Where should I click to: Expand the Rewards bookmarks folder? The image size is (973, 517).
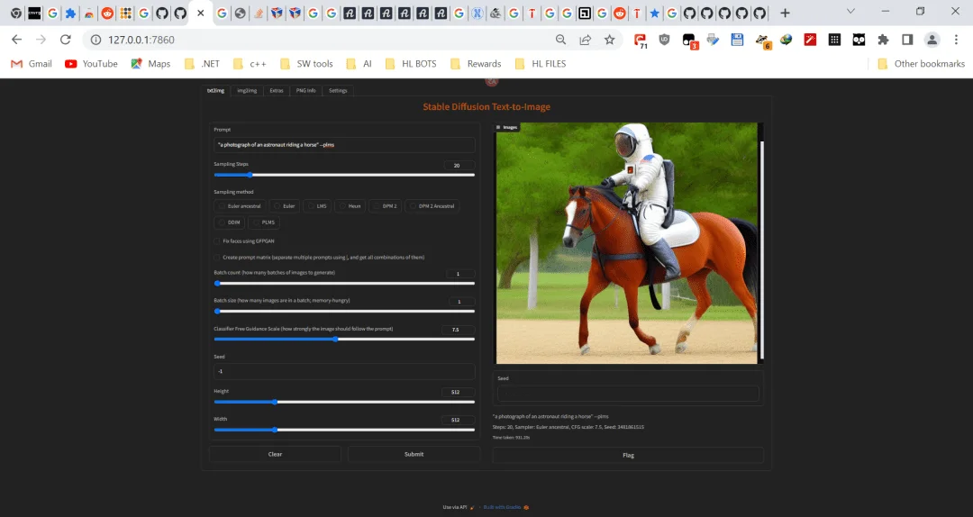476,64
